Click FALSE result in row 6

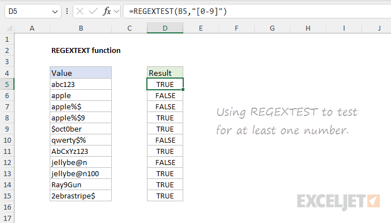coord(165,95)
